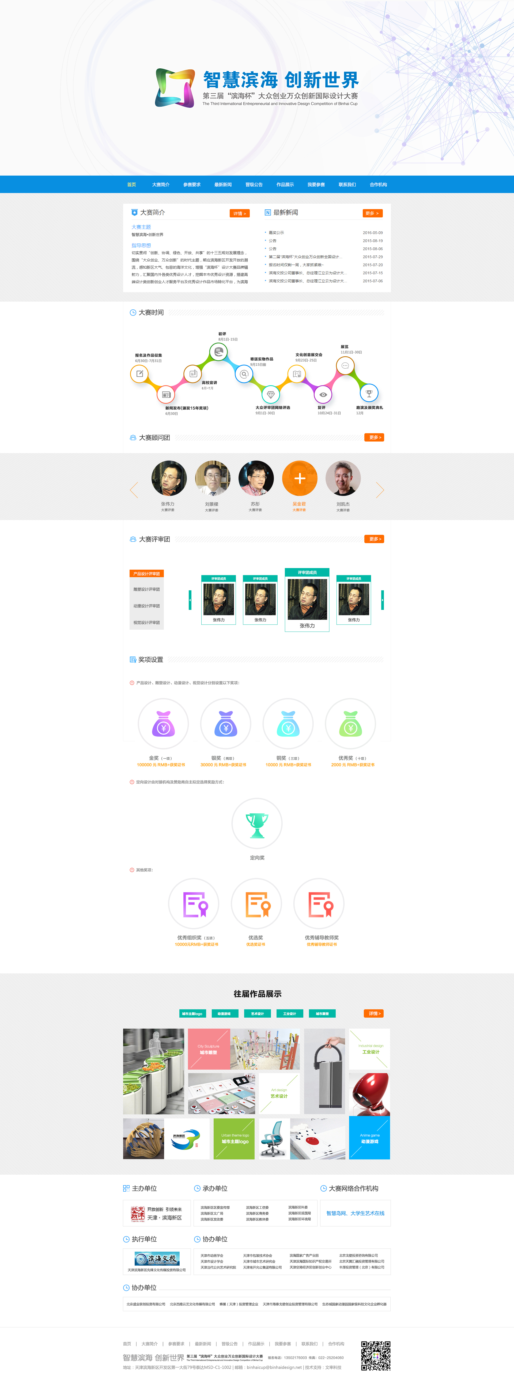Click the QR code in the footer
Screen dimensions: 514x1394
tap(376, 1356)
